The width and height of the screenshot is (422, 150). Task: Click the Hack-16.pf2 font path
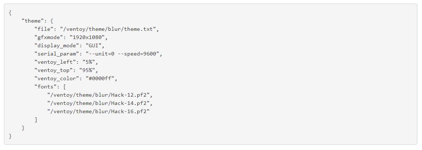(x=98, y=111)
